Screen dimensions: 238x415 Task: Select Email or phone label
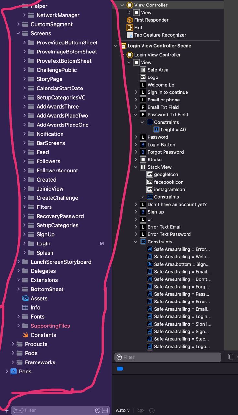(164, 100)
